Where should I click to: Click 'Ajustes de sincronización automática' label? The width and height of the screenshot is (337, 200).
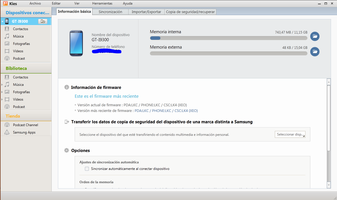point(109,162)
